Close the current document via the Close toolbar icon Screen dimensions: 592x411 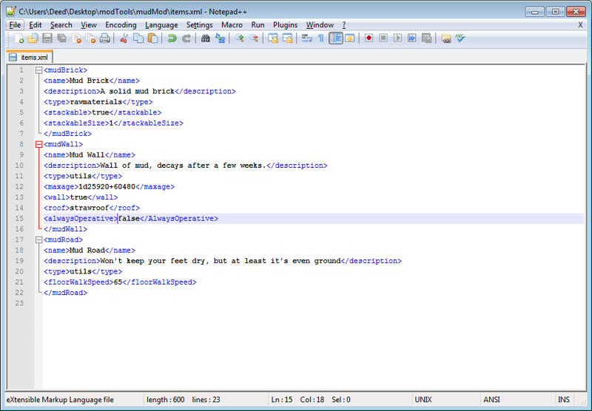(x=77, y=38)
